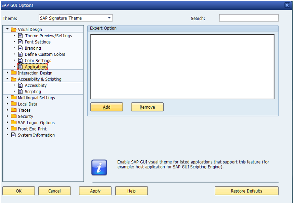Click the Multilingual Settings folder icon

pos(14,98)
